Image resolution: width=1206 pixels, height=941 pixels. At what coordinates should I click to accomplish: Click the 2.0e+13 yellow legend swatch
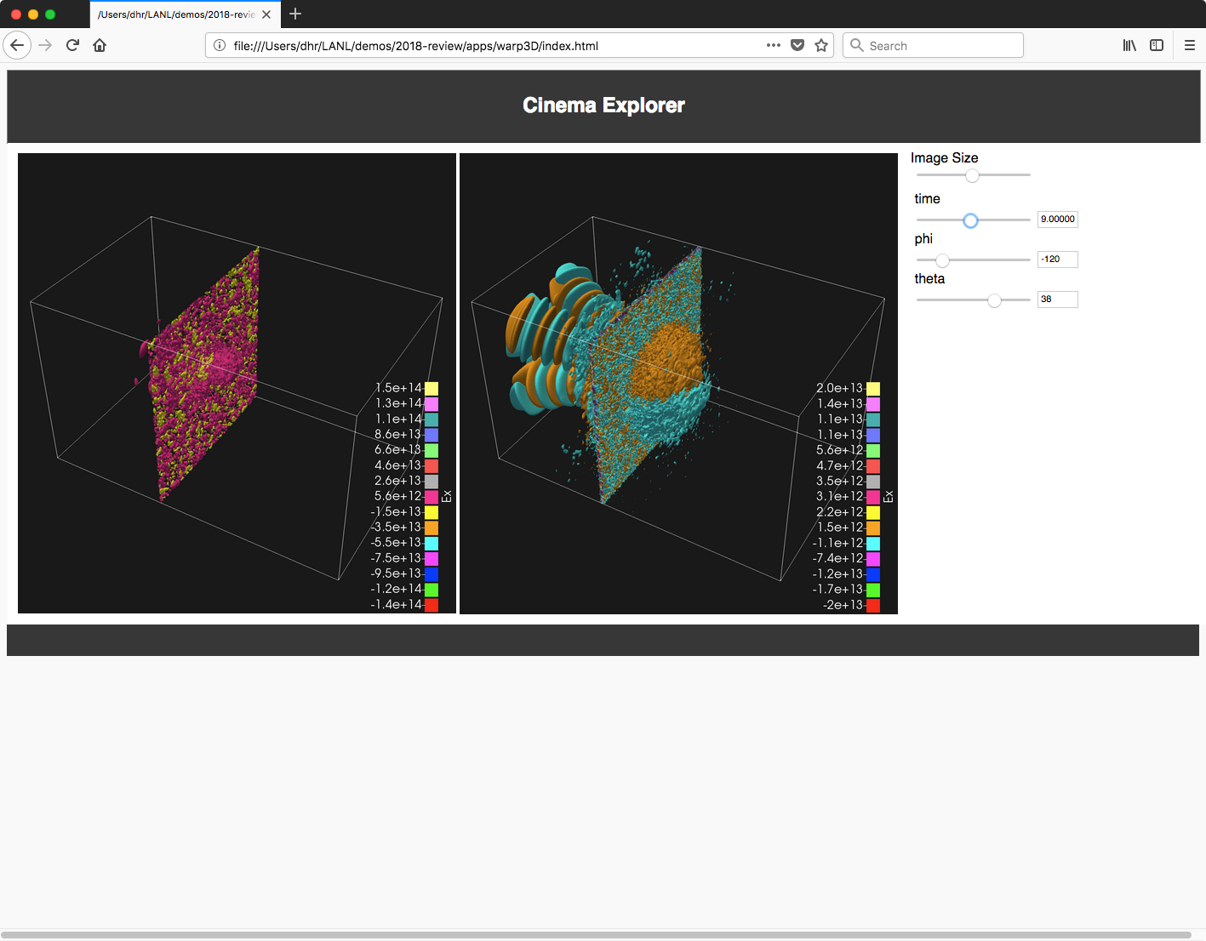pyautogui.click(x=873, y=389)
